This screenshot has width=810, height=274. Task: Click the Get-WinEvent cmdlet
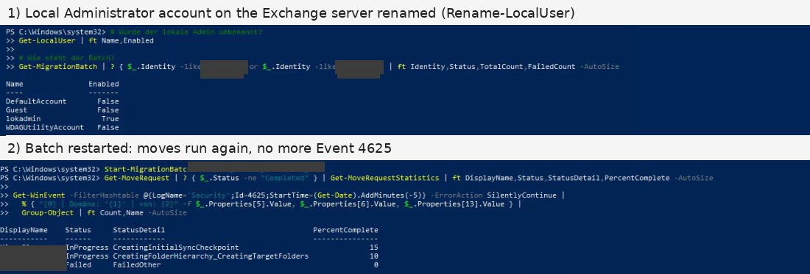[39, 195]
